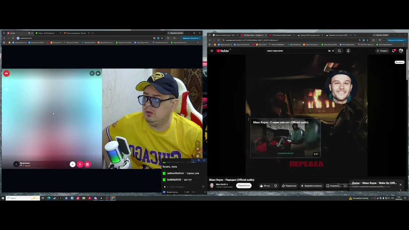Go back in the left browser window
This screenshot has height=230, width=409.
pyautogui.click(x=4, y=38)
